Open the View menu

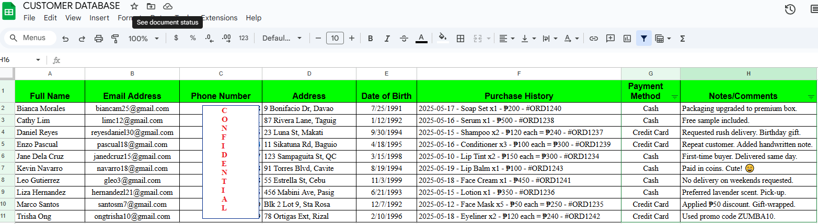pos(73,18)
